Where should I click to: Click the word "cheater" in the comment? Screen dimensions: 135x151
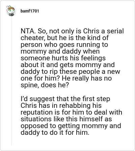32,38
